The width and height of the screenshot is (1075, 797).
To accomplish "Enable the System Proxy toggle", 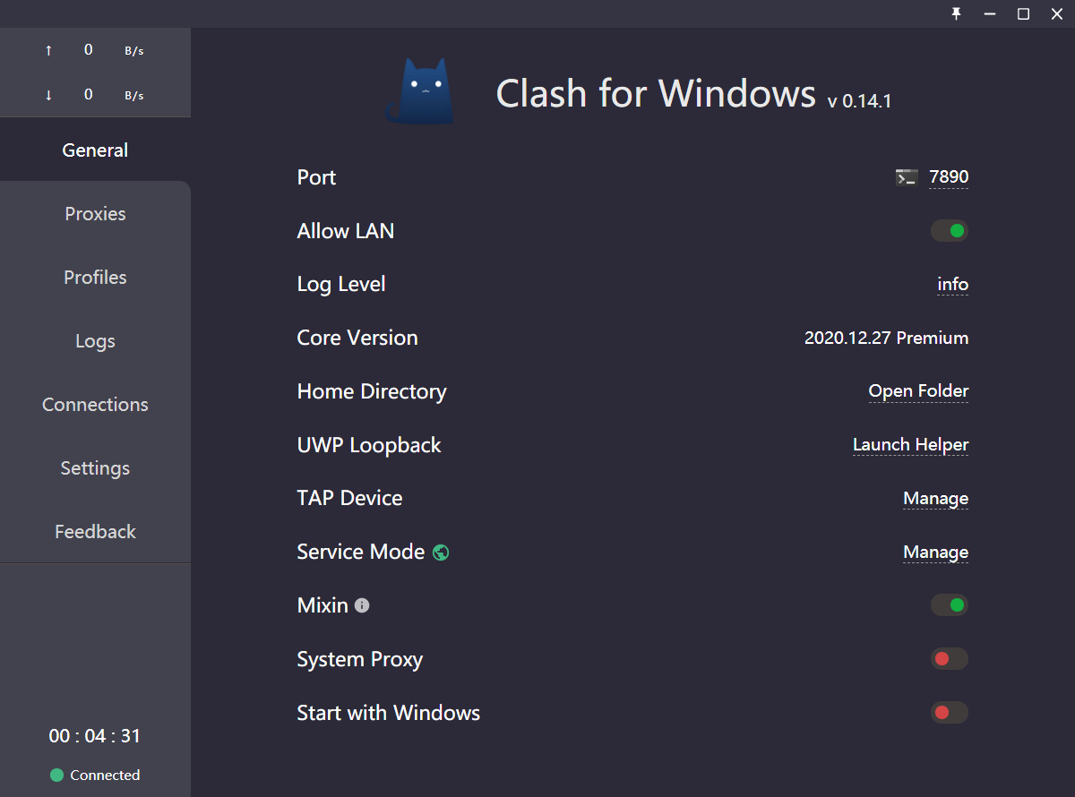I will (x=950, y=659).
